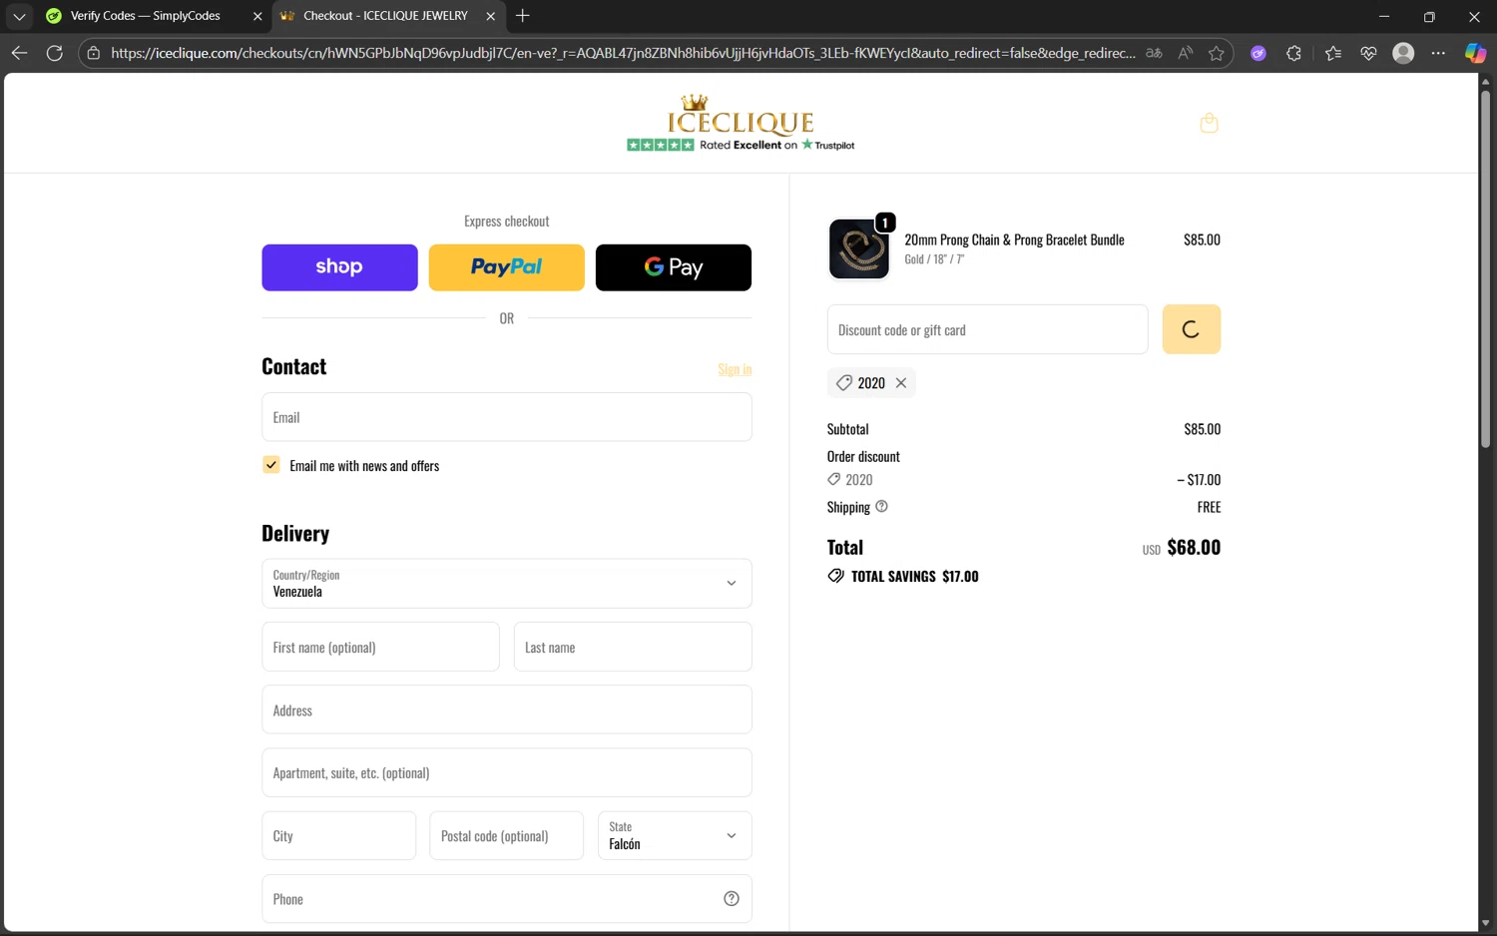Open the tab actions menu chevron
Image resolution: width=1497 pixels, height=936 pixels.
point(19,16)
